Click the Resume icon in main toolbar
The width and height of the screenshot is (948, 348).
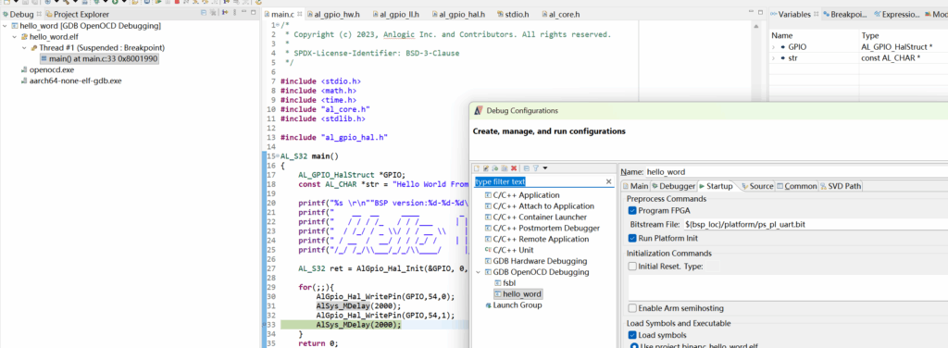158,2
